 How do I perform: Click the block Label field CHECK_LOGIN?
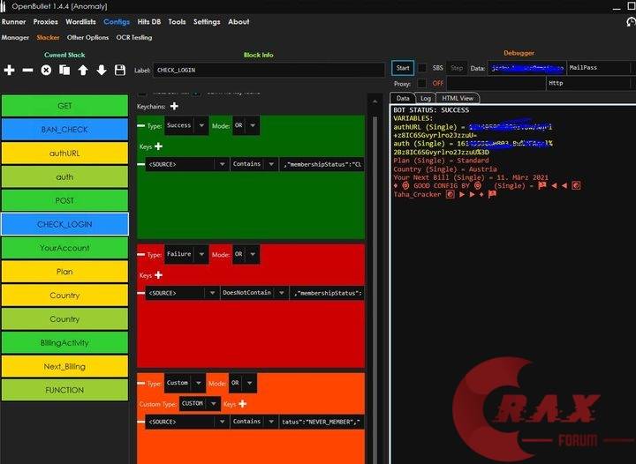pyautogui.click(x=269, y=70)
